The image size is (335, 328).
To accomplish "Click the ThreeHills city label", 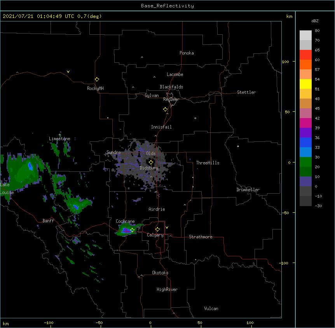I will pyautogui.click(x=208, y=163).
